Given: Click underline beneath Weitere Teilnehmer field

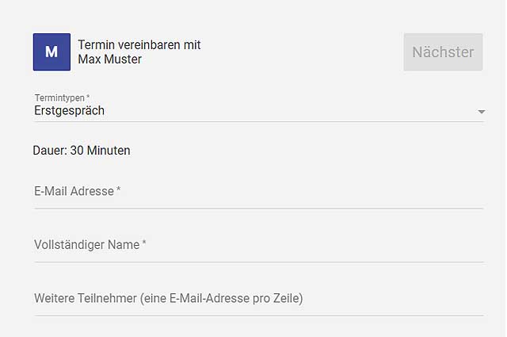Looking at the screenshot, I should pyautogui.click(x=259, y=316).
